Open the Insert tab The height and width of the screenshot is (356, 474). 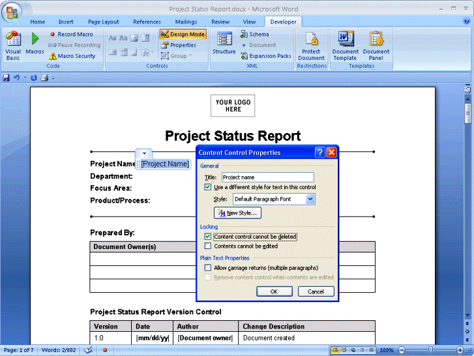tap(66, 22)
